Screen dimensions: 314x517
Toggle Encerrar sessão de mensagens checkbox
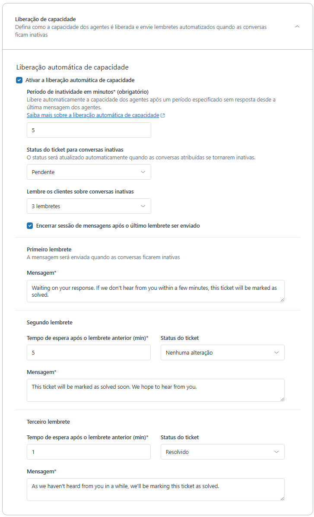[x=30, y=225]
